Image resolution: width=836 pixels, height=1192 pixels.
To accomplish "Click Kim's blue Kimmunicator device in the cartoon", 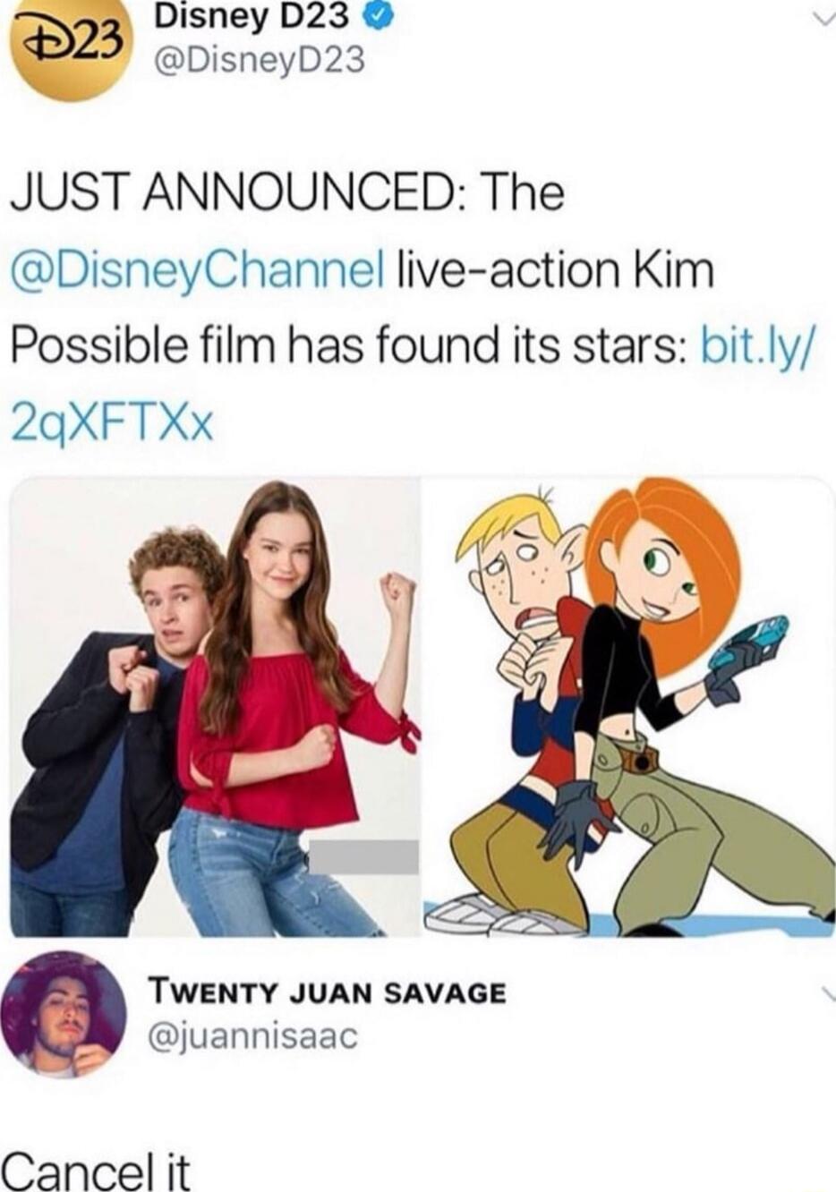I will pyautogui.click(x=750, y=642).
